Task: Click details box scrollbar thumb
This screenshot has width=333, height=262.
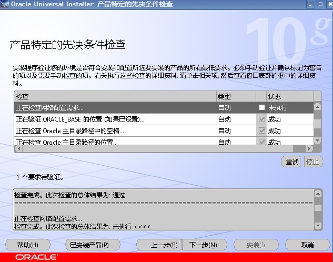Action: pos(318,208)
